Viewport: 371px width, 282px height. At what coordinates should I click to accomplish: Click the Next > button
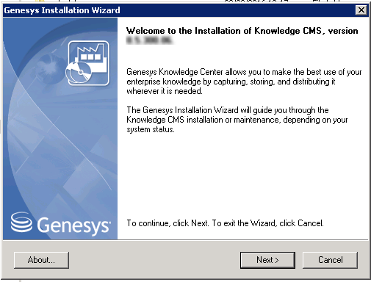(267, 260)
